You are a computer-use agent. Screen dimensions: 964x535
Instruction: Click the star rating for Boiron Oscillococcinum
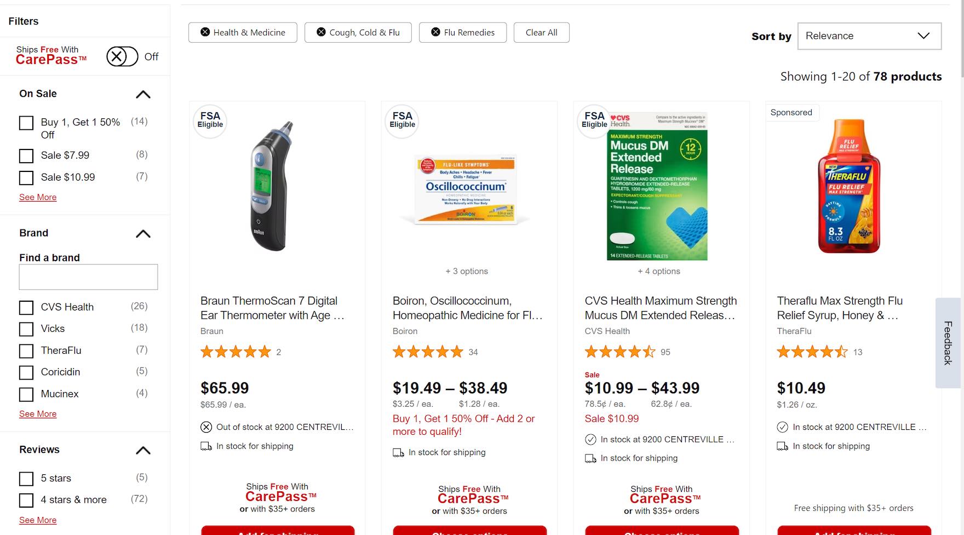[x=428, y=352]
